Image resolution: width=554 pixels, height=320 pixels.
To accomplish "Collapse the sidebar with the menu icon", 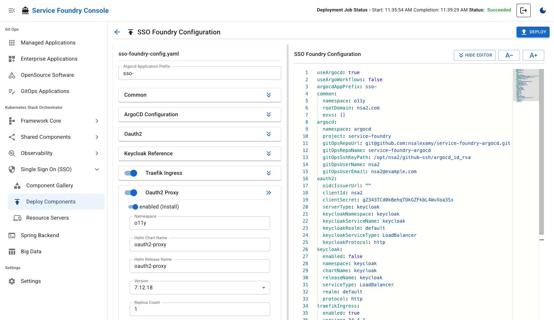I will (12, 10).
